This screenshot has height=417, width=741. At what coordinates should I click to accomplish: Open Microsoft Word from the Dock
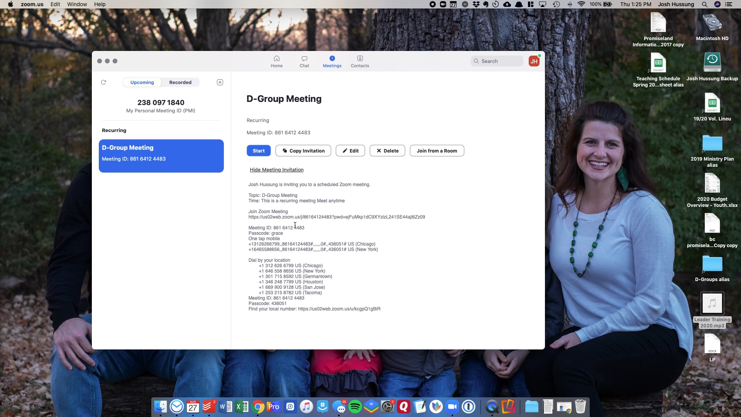coord(225,407)
